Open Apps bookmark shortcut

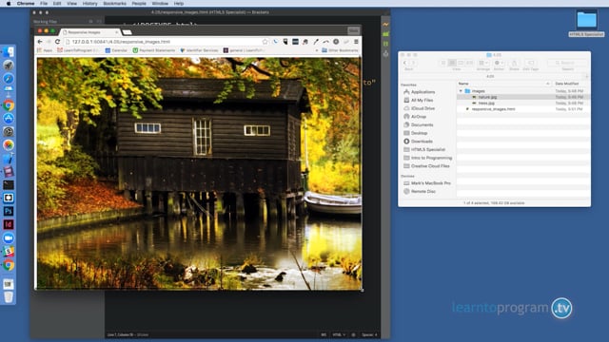(x=45, y=50)
